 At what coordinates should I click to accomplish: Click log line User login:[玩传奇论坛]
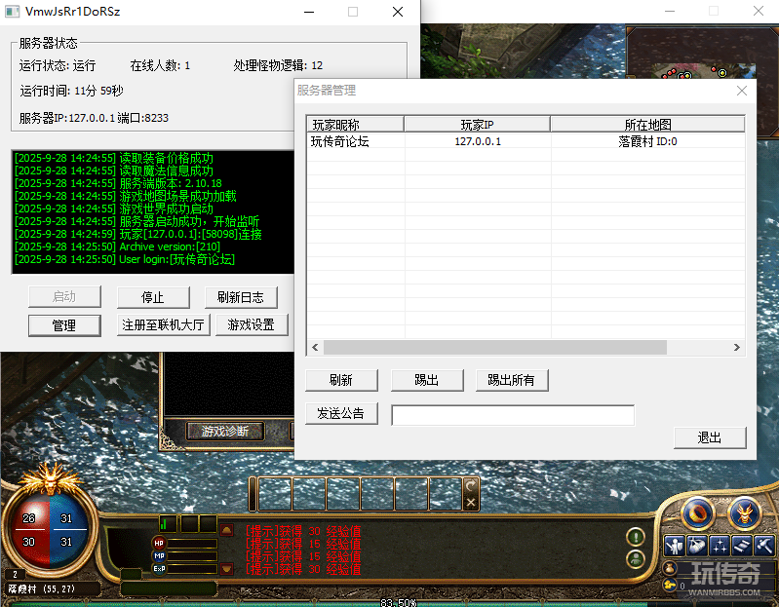tap(125, 259)
